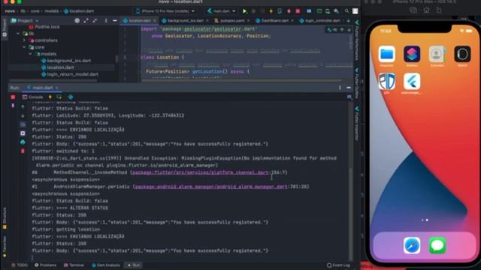Toggle scroll-to-end icon in the console gutter

(x=23, y=133)
